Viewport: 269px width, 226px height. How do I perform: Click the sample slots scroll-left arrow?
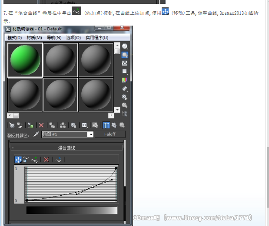click(x=10, y=115)
